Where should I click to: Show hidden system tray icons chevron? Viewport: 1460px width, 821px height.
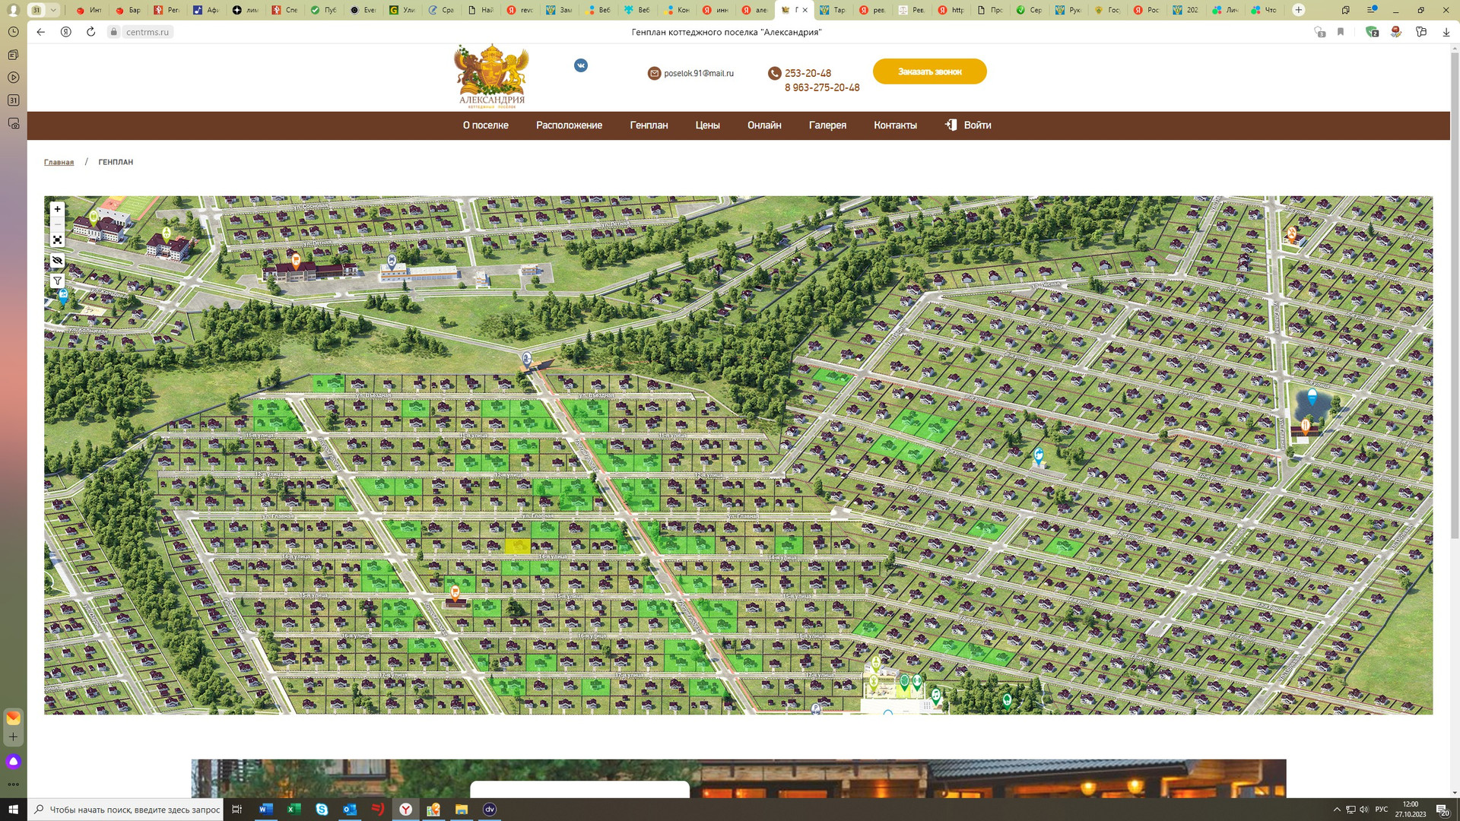click(1337, 810)
